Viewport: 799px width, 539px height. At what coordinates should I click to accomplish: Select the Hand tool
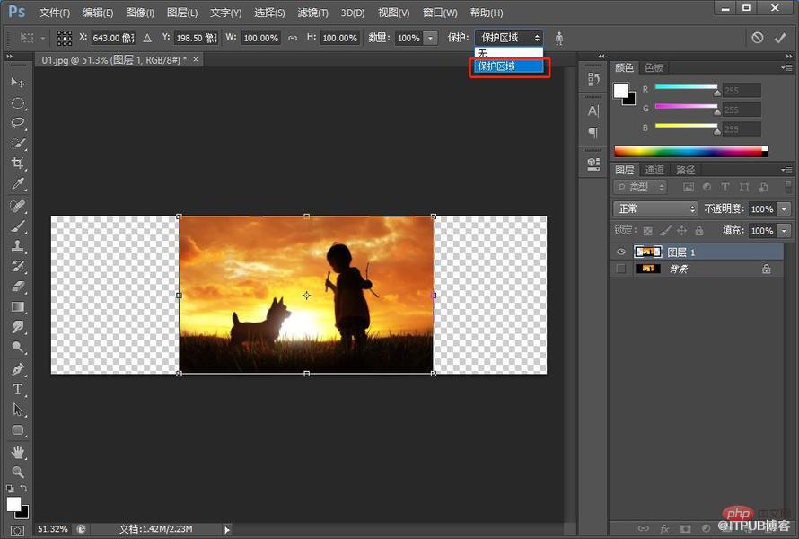tap(18, 452)
